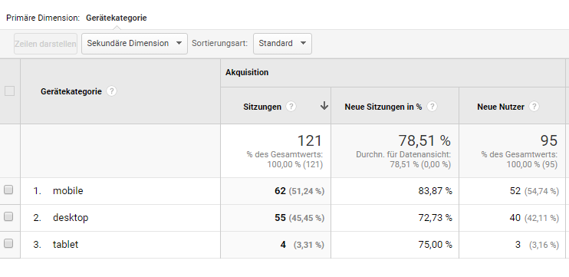Open the Sekundäre Dimension dropdown

coord(134,44)
